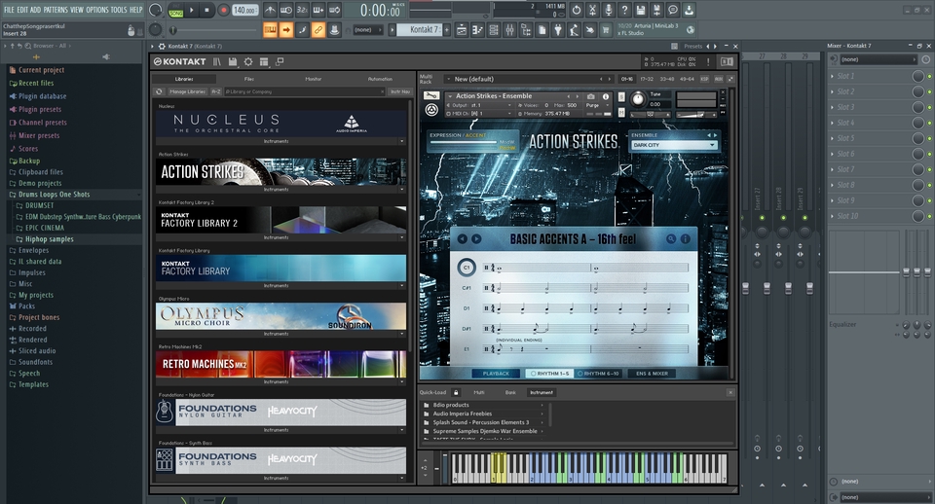The width and height of the screenshot is (935, 504).
Task: Toggle the mixer Slot 3 enable knob
Action: 918,107
